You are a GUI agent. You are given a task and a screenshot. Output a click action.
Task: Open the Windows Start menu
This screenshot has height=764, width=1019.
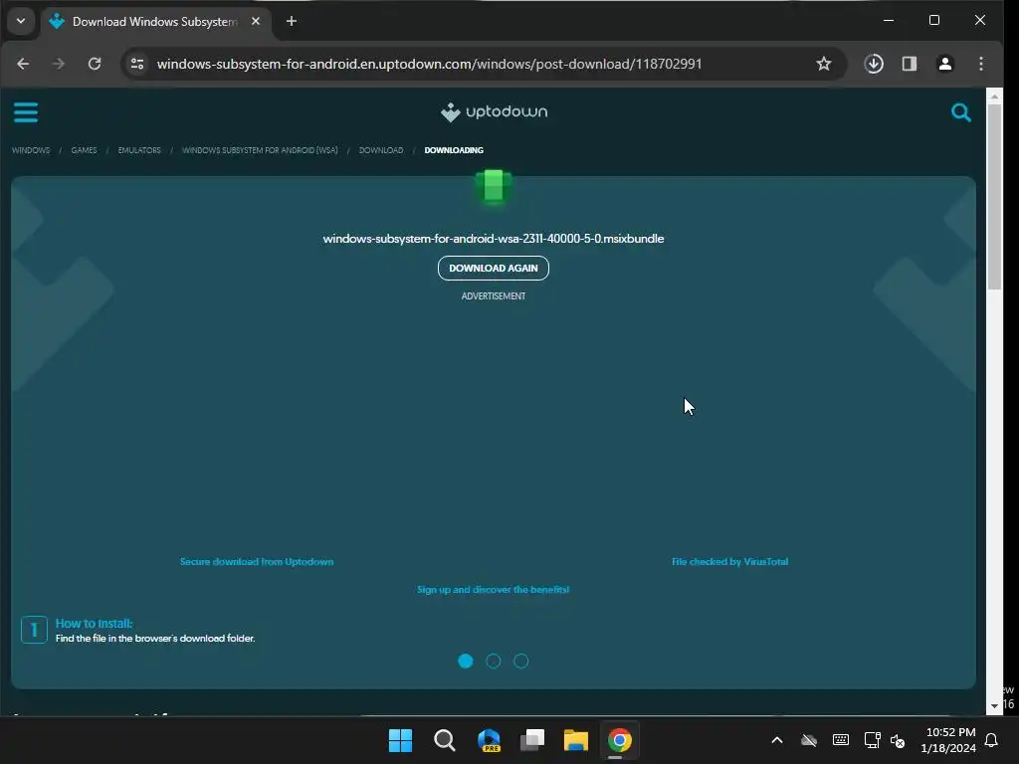[x=400, y=740]
